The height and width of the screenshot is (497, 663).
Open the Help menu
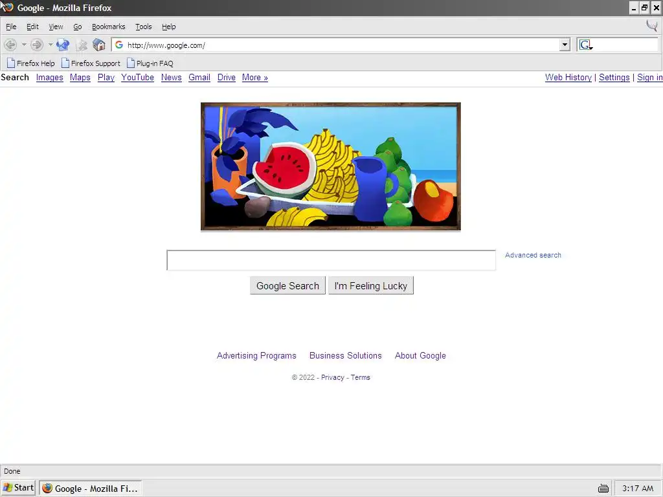click(x=169, y=27)
